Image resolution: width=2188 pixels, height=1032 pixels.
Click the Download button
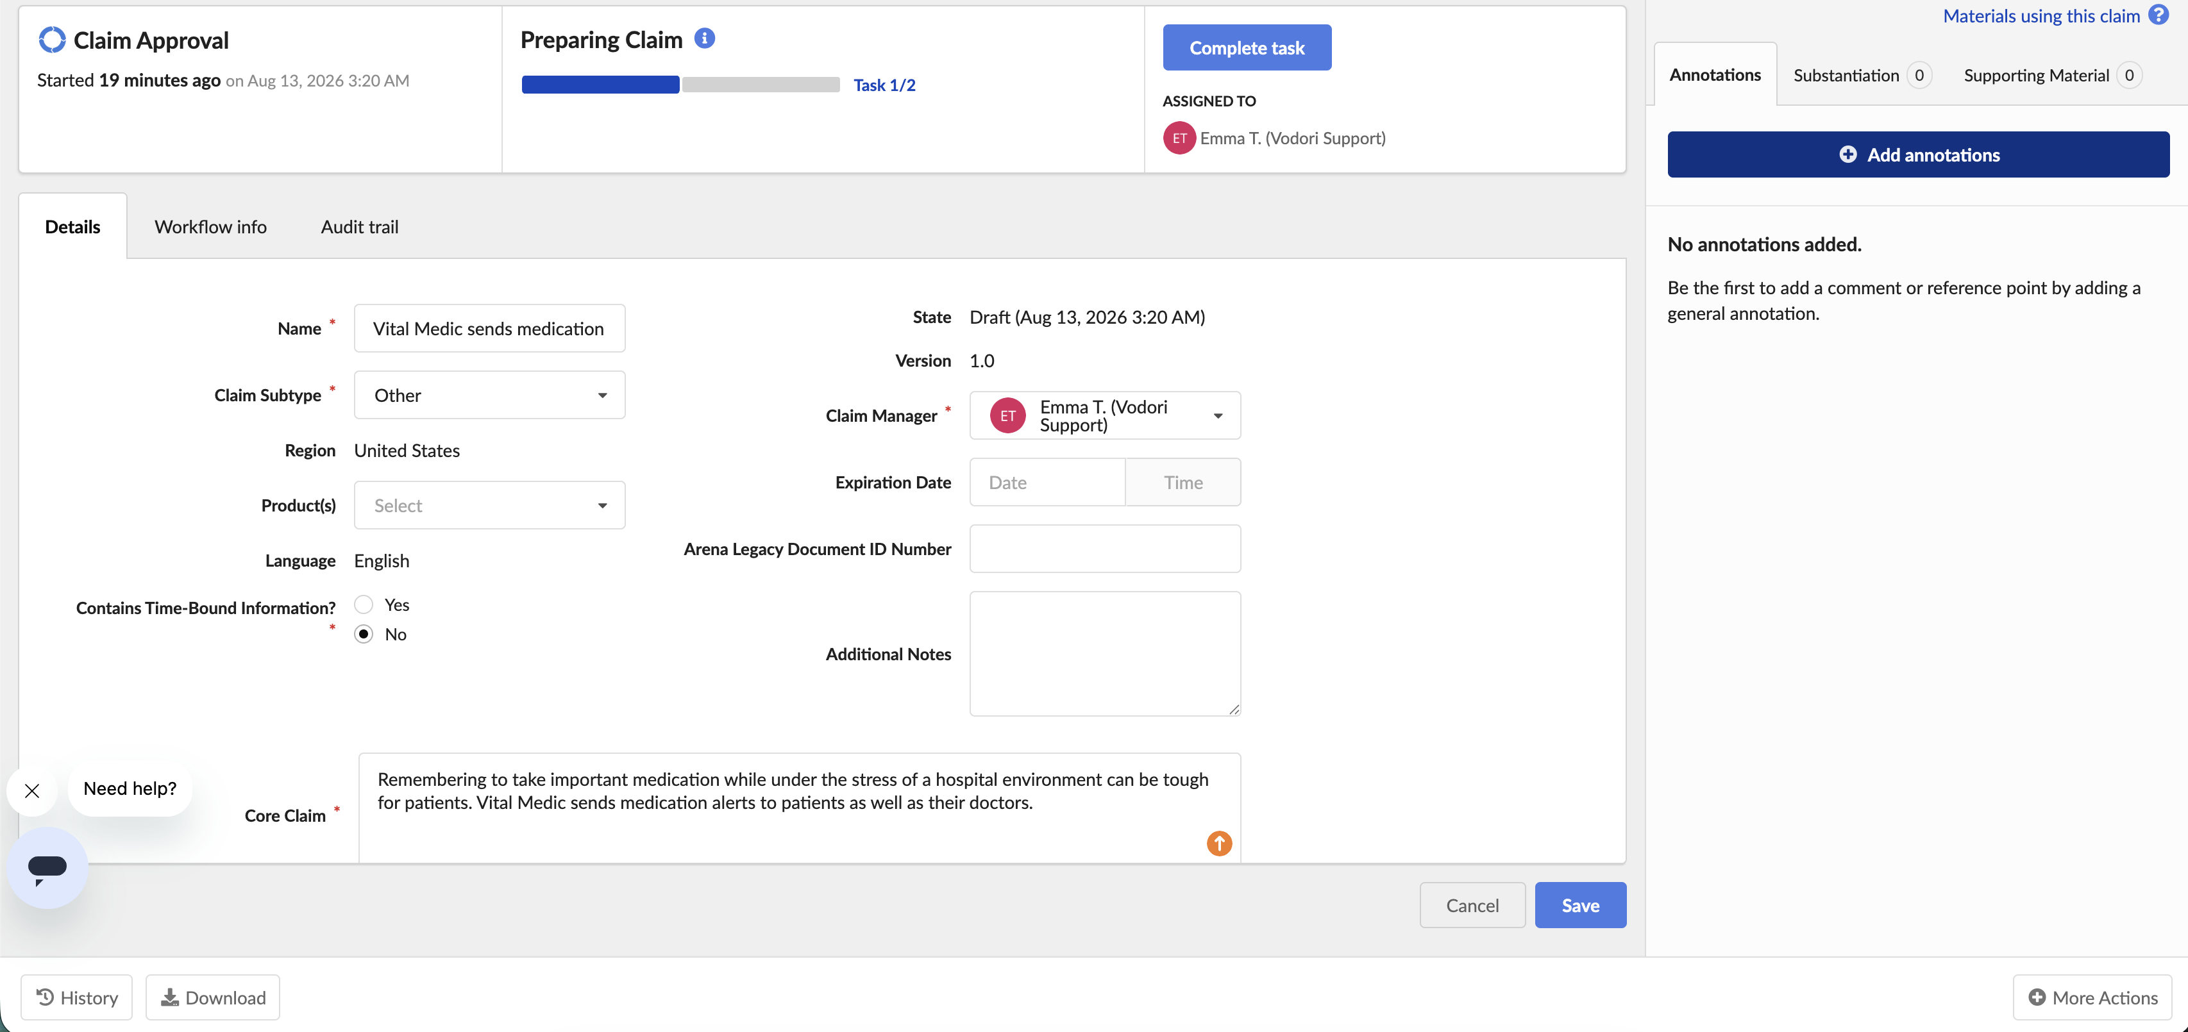[x=212, y=997]
